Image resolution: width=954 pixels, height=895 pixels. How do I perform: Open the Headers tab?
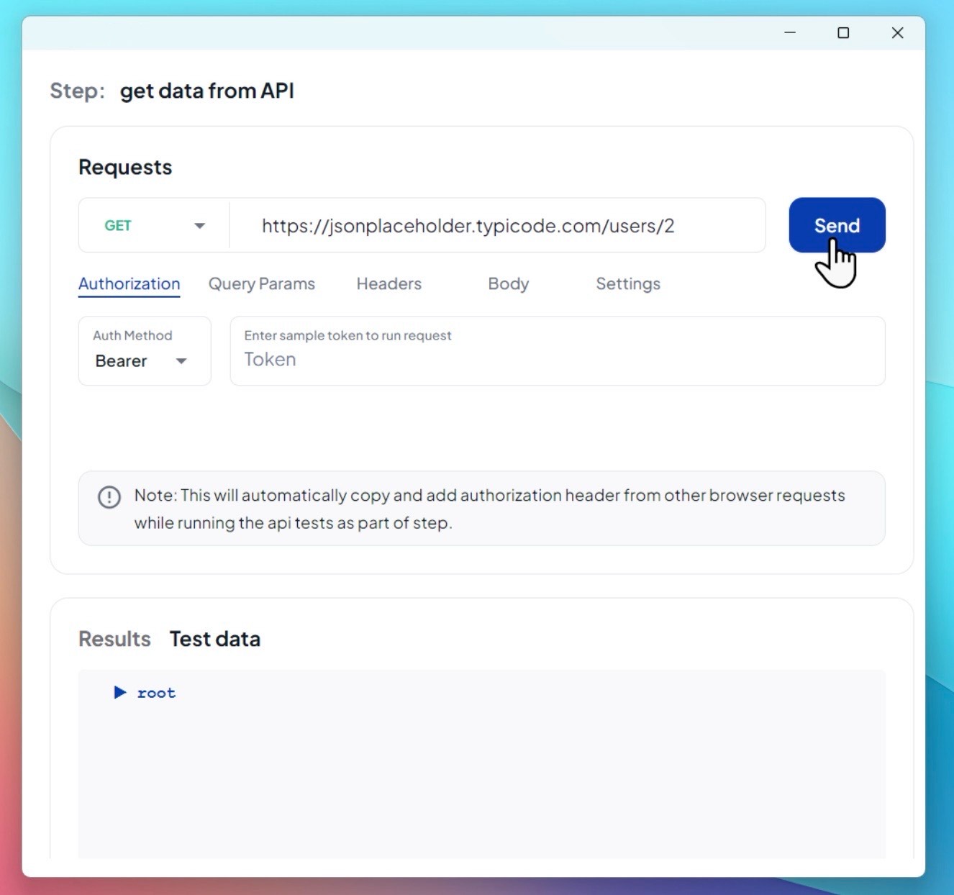coord(389,283)
